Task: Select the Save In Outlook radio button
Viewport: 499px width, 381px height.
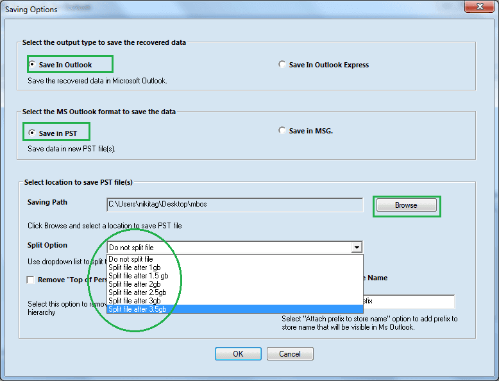Action: [x=32, y=64]
